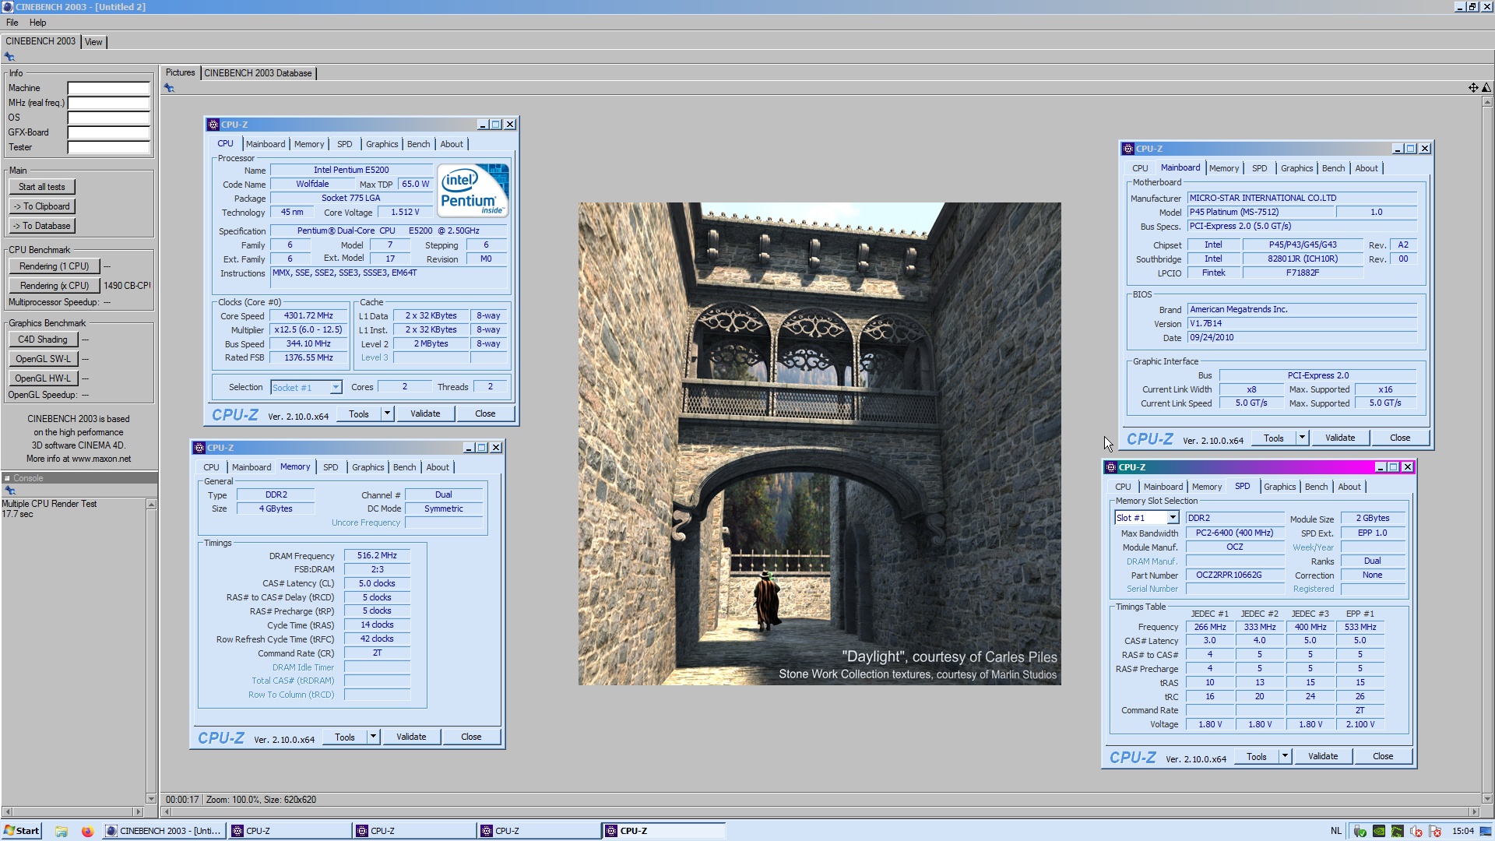The height and width of the screenshot is (841, 1495).
Task: Click Start all tests button
Action: [x=42, y=187]
